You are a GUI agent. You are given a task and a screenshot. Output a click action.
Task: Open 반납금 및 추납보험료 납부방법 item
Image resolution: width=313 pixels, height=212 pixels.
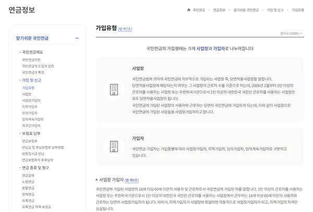point(43,147)
